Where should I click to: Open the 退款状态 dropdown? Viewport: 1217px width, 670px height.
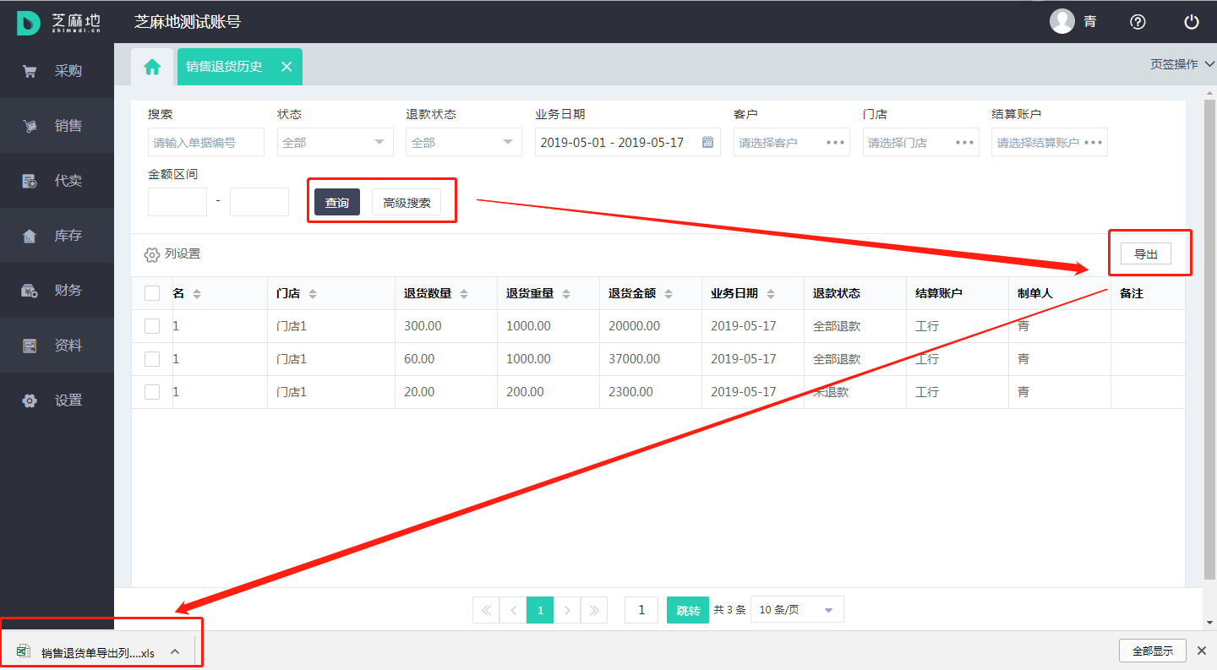[x=464, y=142]
